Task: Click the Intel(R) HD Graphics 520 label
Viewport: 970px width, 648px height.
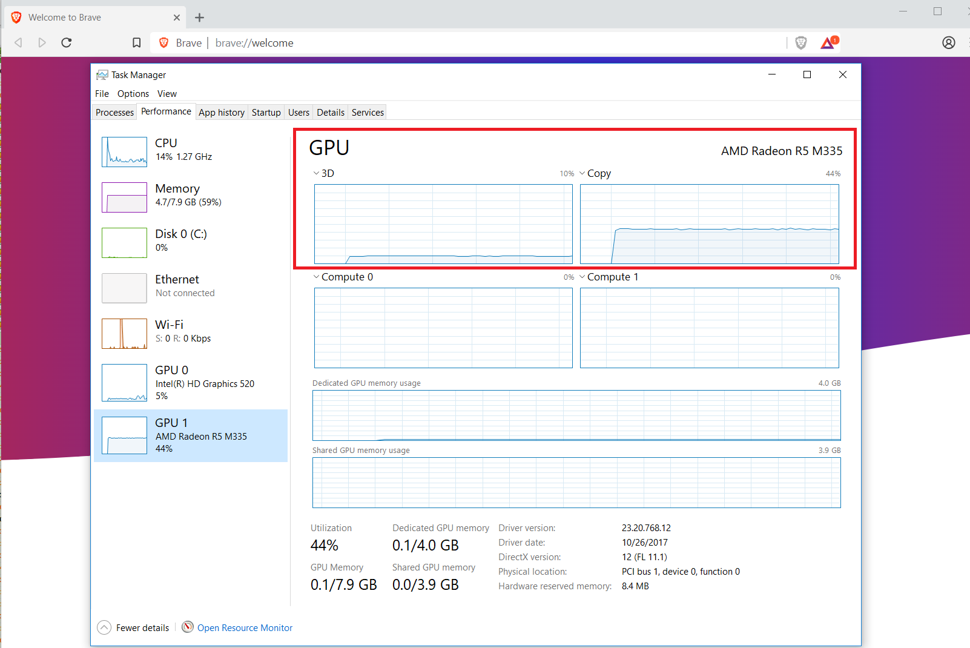Action: pos(205,384)
